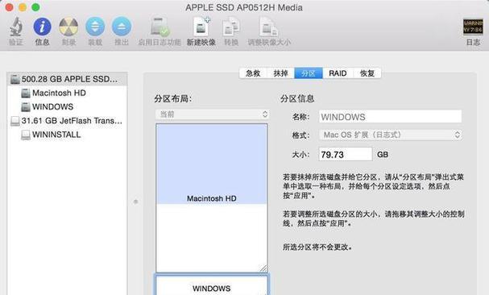Click New Image (新建映像) toolbar icon
Viewport: 489px width, 295px height.
pyautogui.click(x=201, y=27)
